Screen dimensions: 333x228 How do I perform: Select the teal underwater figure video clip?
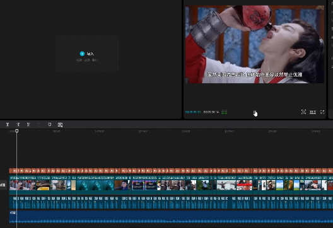[x=95, y=185]
